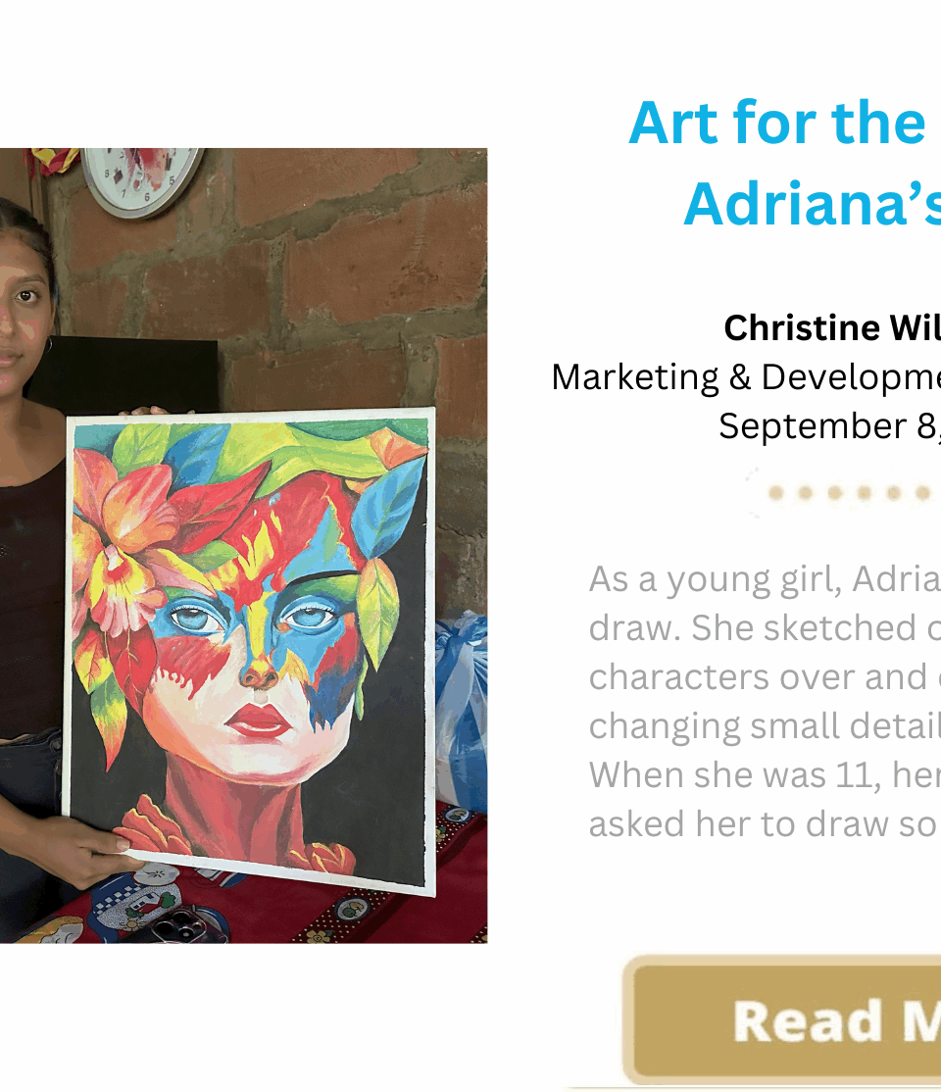941x1092 pixels.
Task: Click the blue "Adriana's" headline line
Action: pyautogui.click(x=812, y=203)
